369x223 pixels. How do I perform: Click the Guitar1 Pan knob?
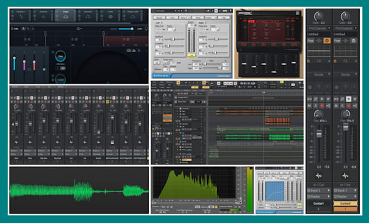click(319, 114)
